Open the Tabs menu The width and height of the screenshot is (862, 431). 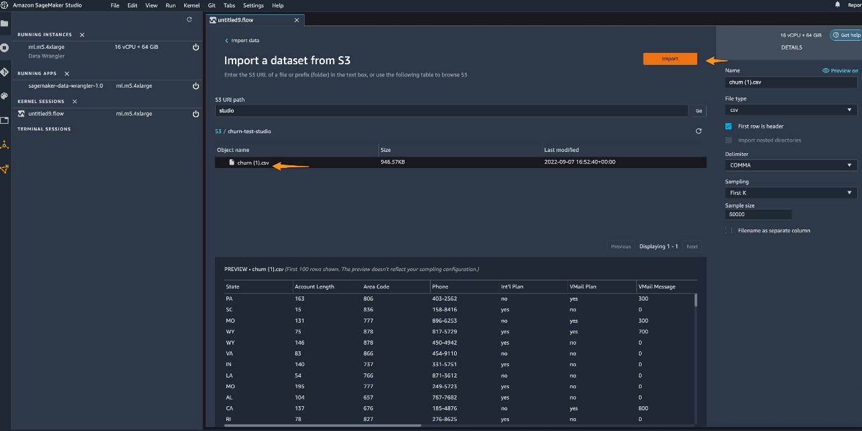click(x=229, y=5)
